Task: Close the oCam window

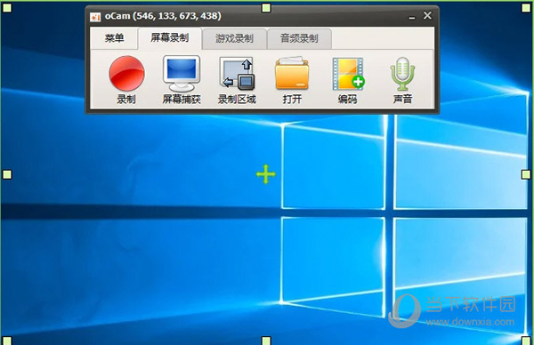Action: click(427, 16)
